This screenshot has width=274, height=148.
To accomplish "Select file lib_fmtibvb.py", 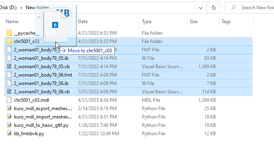I will pyautogui.click(x=29, y=134).
